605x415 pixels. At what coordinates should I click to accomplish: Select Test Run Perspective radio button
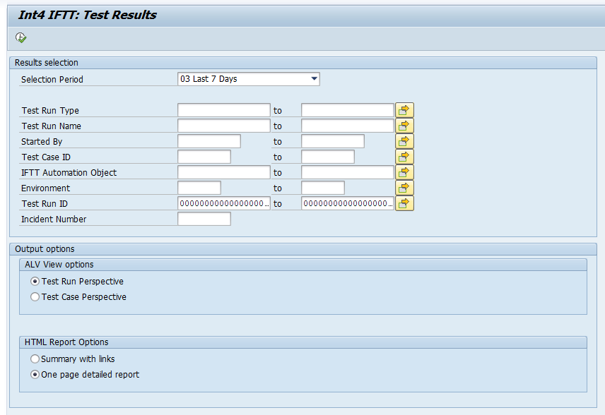35,282
